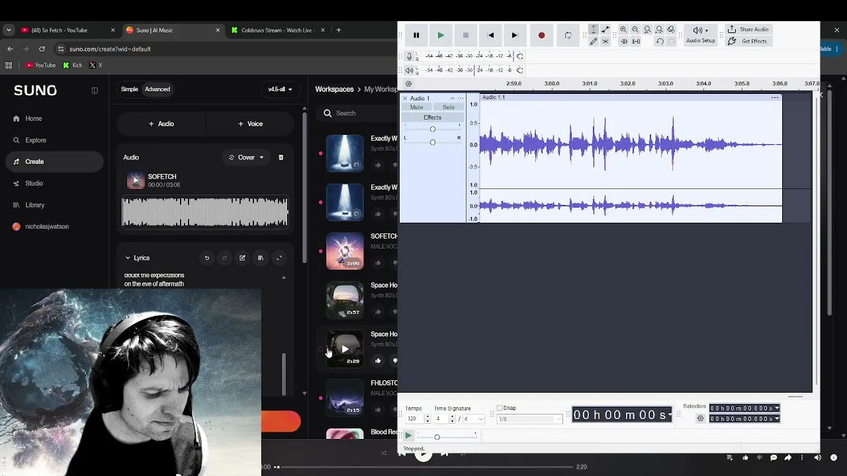Open the timeline options gear in Audacity
This screenshot has width=847, height=476.
pyautogui.click(x=408, y=84)
